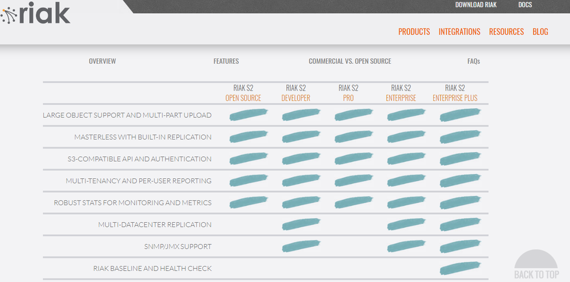Click Enterprise Plus mark for Riak Baseline row
570x282 pixels.
461,268
